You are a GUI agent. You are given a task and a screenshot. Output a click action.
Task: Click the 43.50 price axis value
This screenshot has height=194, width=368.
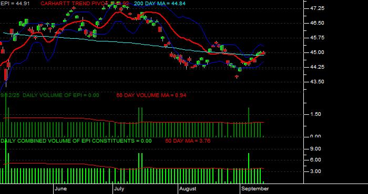[x=318, y=82]
